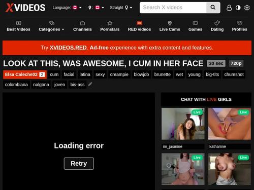Click the Live Cams webcam icon
Screen dimensions: 254x190
(x=170, y=23)
